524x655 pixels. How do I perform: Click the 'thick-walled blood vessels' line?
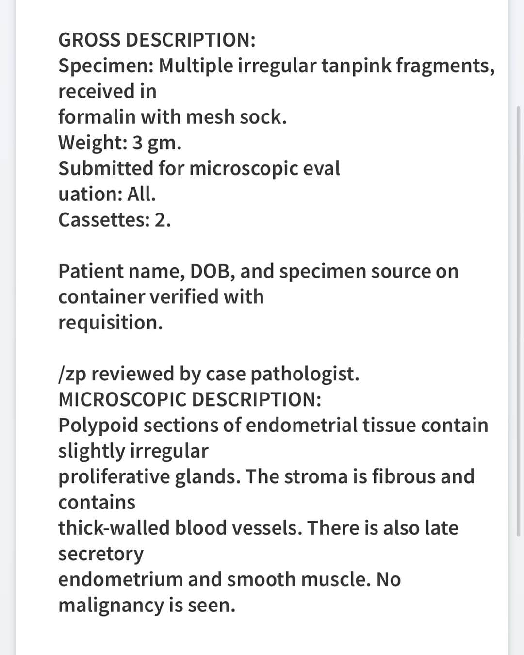[258, 528]
